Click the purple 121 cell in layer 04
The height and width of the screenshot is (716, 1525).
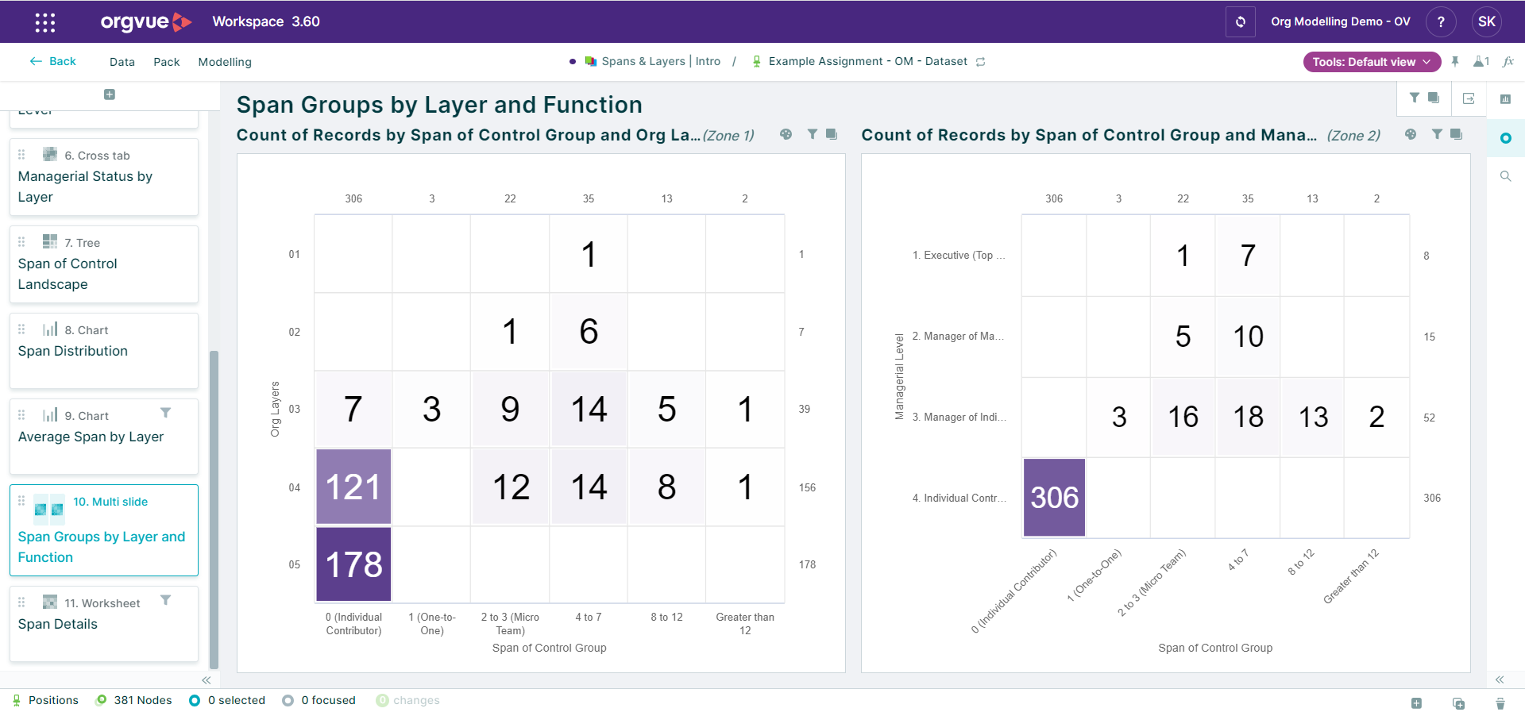pos(353,487)
